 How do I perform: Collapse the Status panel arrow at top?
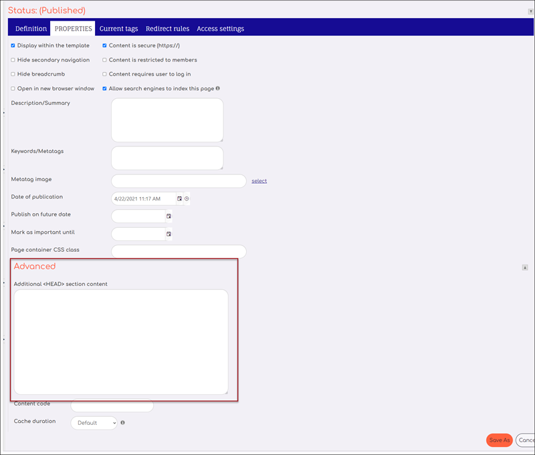pos(531,11)
